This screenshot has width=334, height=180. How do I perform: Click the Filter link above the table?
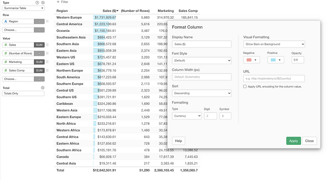tap(64, 2)
